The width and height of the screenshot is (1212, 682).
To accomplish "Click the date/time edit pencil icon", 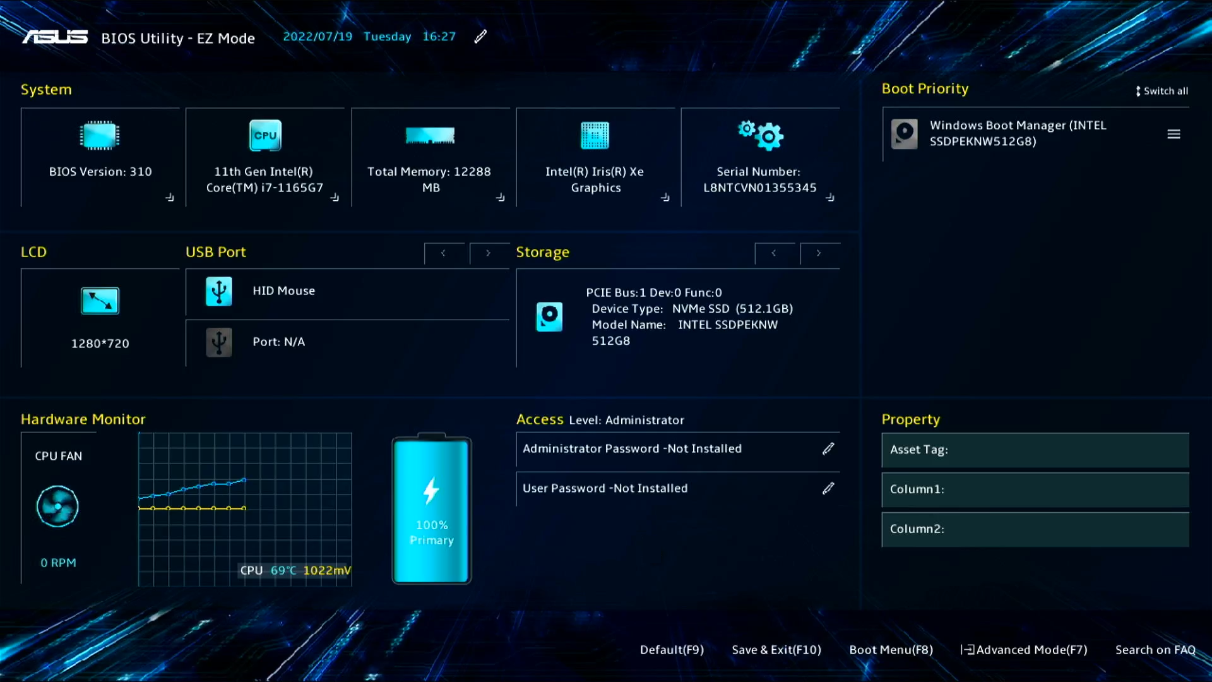I will pos(480,37).
